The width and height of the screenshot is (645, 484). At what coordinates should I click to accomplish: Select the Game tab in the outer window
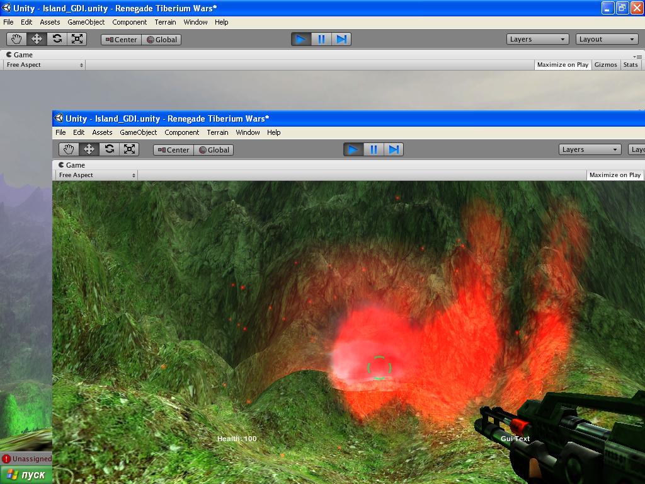pyautogui.click(x=20, y=55)
